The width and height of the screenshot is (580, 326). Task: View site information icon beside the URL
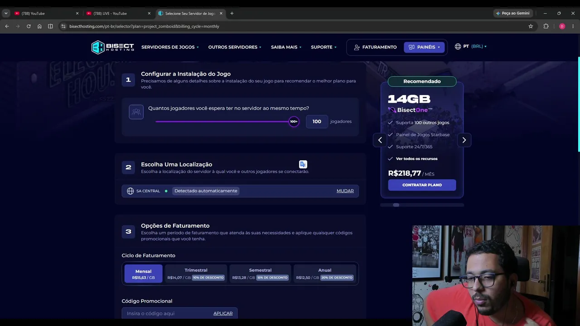pos(63,26)
